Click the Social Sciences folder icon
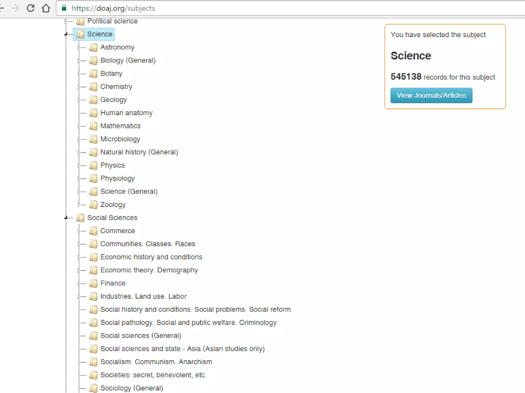The height and width of the screenshot is (393, 525). [x=80, y=218]
